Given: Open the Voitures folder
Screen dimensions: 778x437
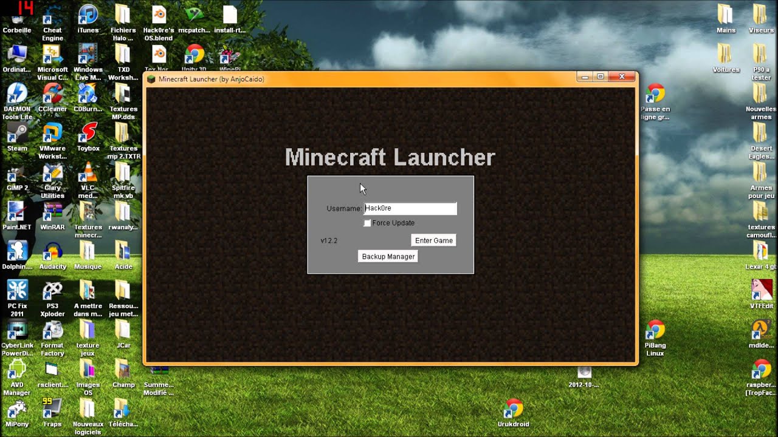Looking at the screenshot, I should 726,58.
